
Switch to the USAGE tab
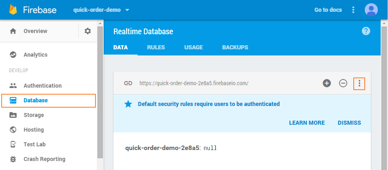tap(193, 47)
